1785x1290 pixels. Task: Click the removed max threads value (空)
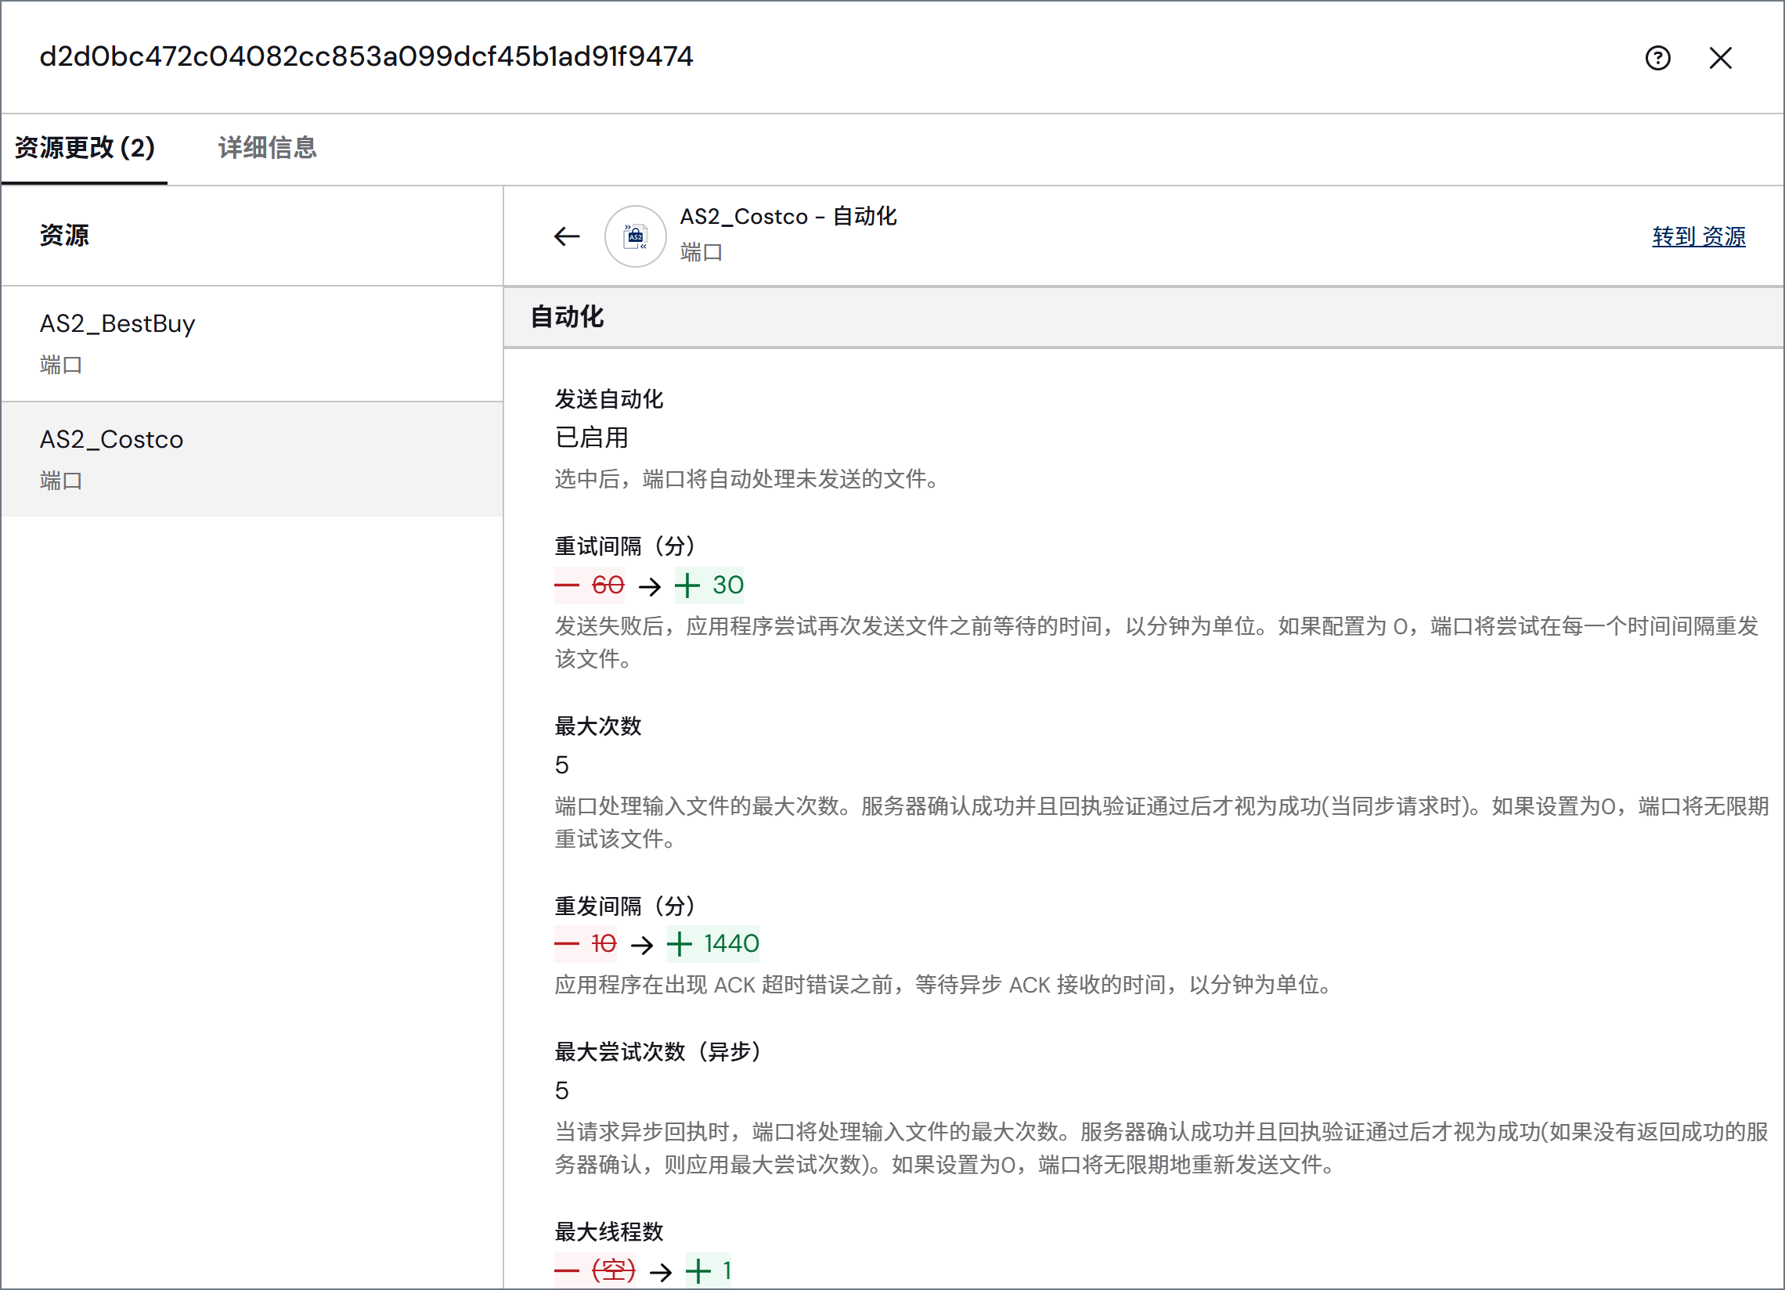595,1270
